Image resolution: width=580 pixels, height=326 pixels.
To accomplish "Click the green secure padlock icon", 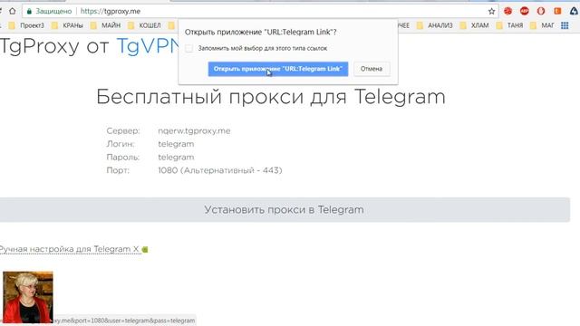I will point(29,11).
